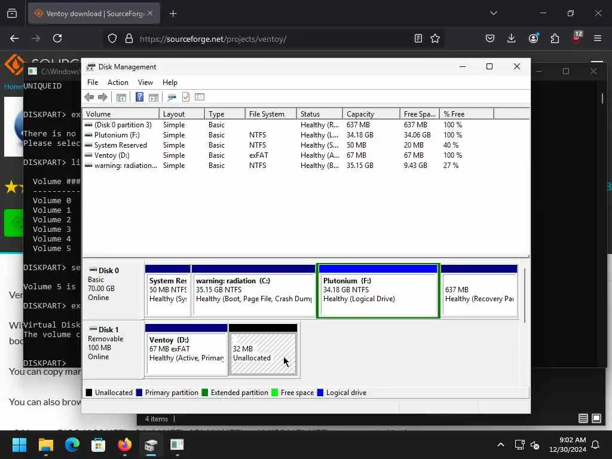Sort by the Status column header
Image resolution: width=612 pixels, height=459 pixels.
(320, 114)
